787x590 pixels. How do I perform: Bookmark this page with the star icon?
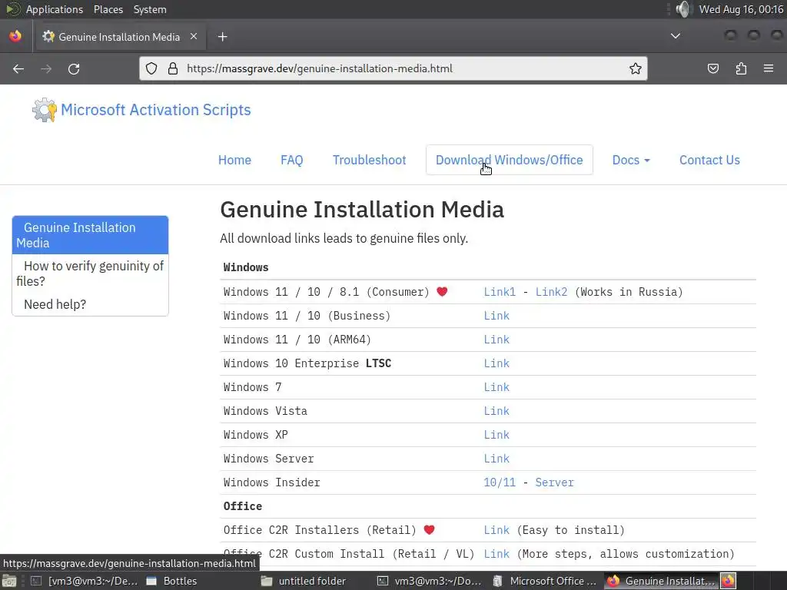coord(636,68)
